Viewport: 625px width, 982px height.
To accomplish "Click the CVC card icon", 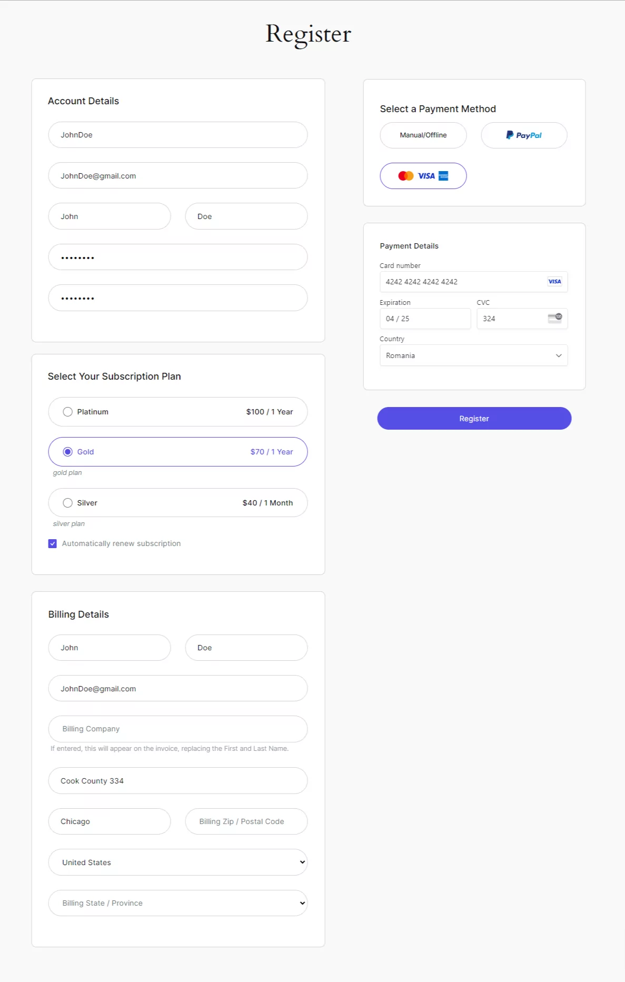I will 555,319.
